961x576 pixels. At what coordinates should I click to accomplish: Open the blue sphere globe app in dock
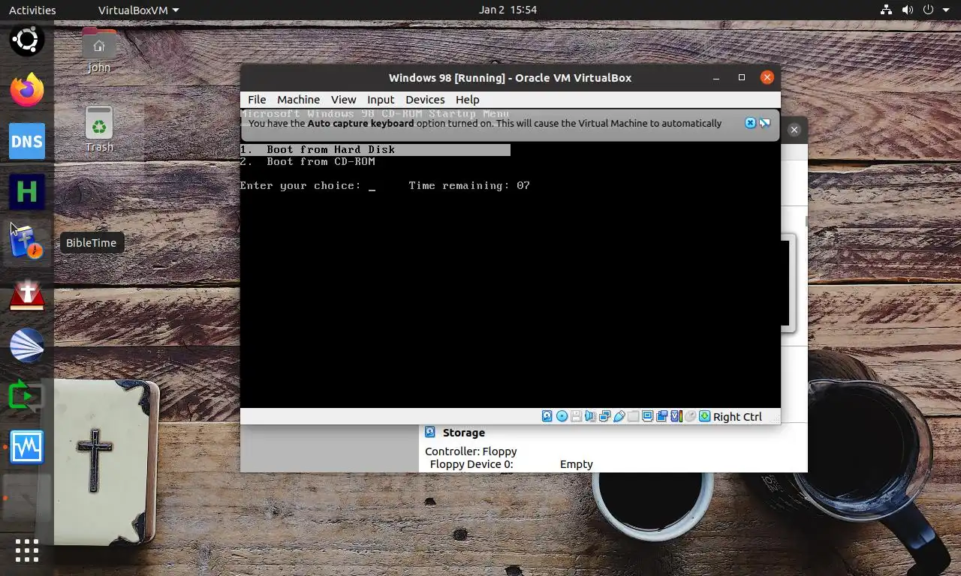coord(27,345)
